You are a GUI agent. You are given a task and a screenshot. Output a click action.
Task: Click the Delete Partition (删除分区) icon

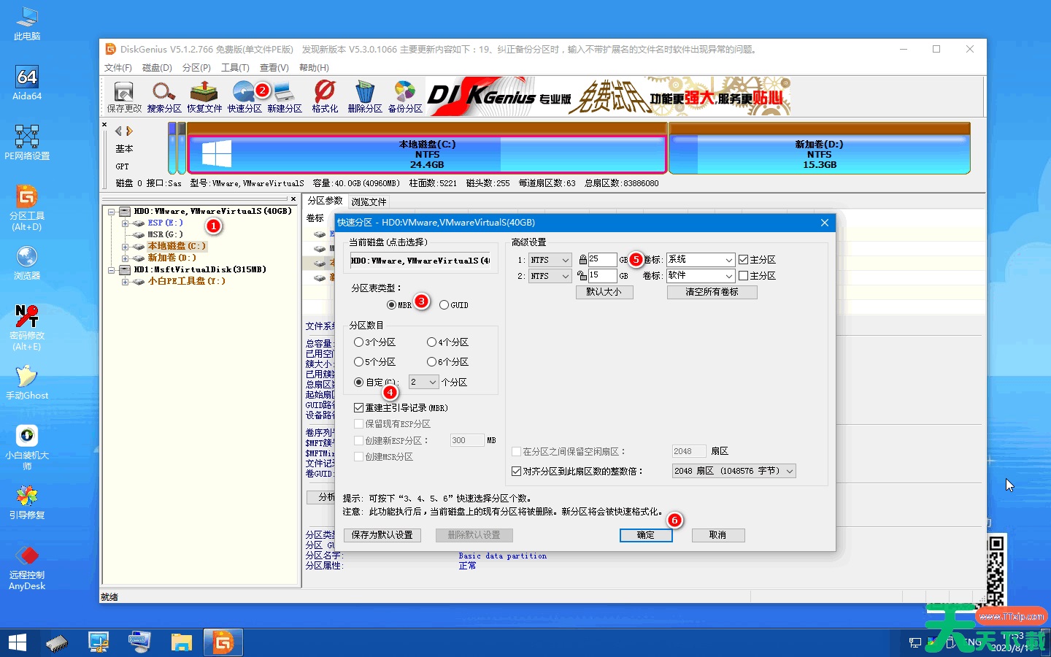click(x=365, y=96)
